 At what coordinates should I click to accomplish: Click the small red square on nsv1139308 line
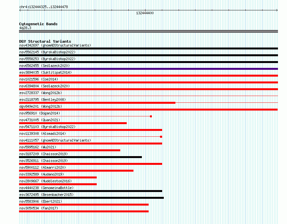[x=161, y=137]
